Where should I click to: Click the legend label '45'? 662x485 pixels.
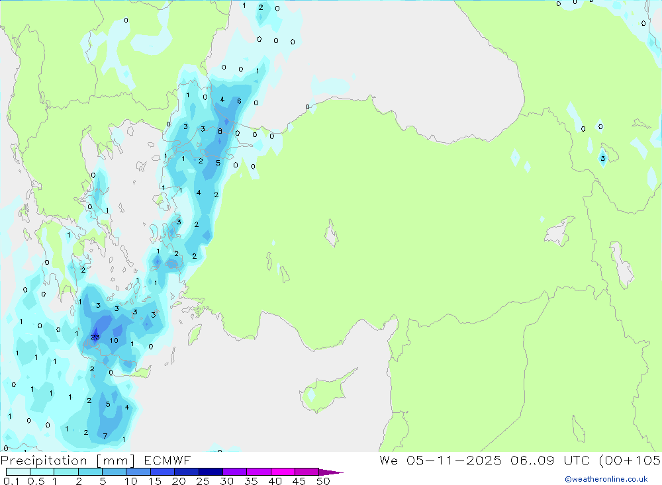pyautogui.click(x=299, y=481)
